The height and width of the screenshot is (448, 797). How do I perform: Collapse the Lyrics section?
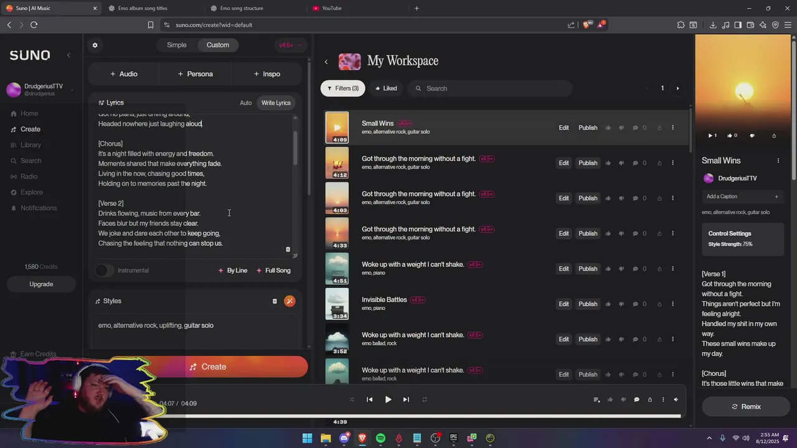(x=111, y=103)
